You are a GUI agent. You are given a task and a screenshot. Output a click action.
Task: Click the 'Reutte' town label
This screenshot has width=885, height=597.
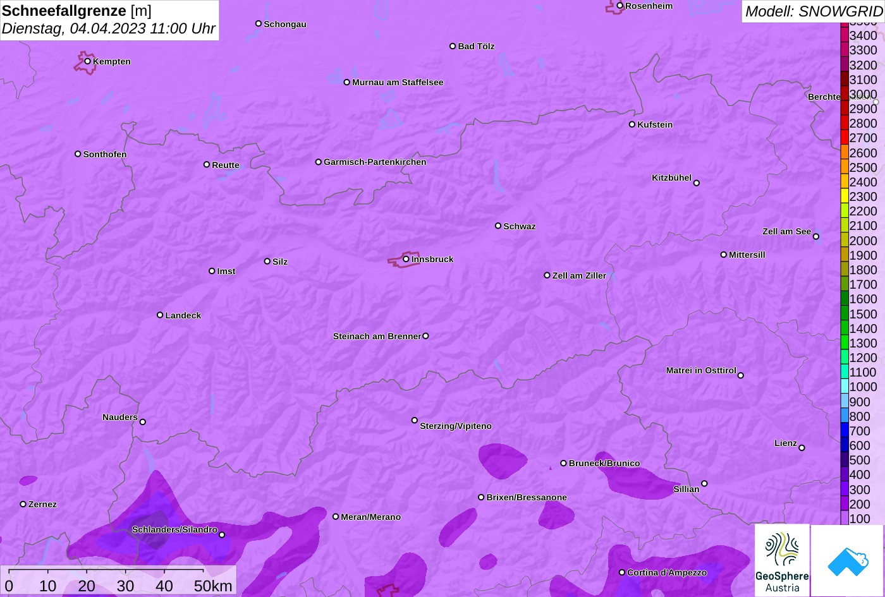[226, 165]
